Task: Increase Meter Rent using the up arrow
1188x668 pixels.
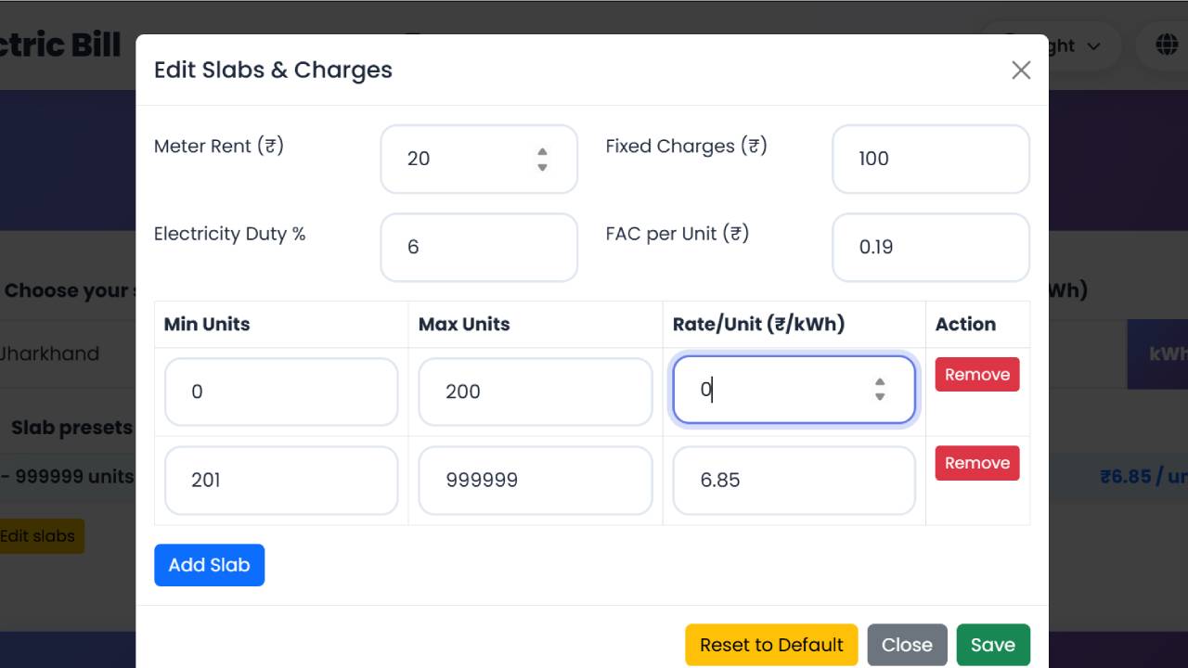Action: [542, 151]
